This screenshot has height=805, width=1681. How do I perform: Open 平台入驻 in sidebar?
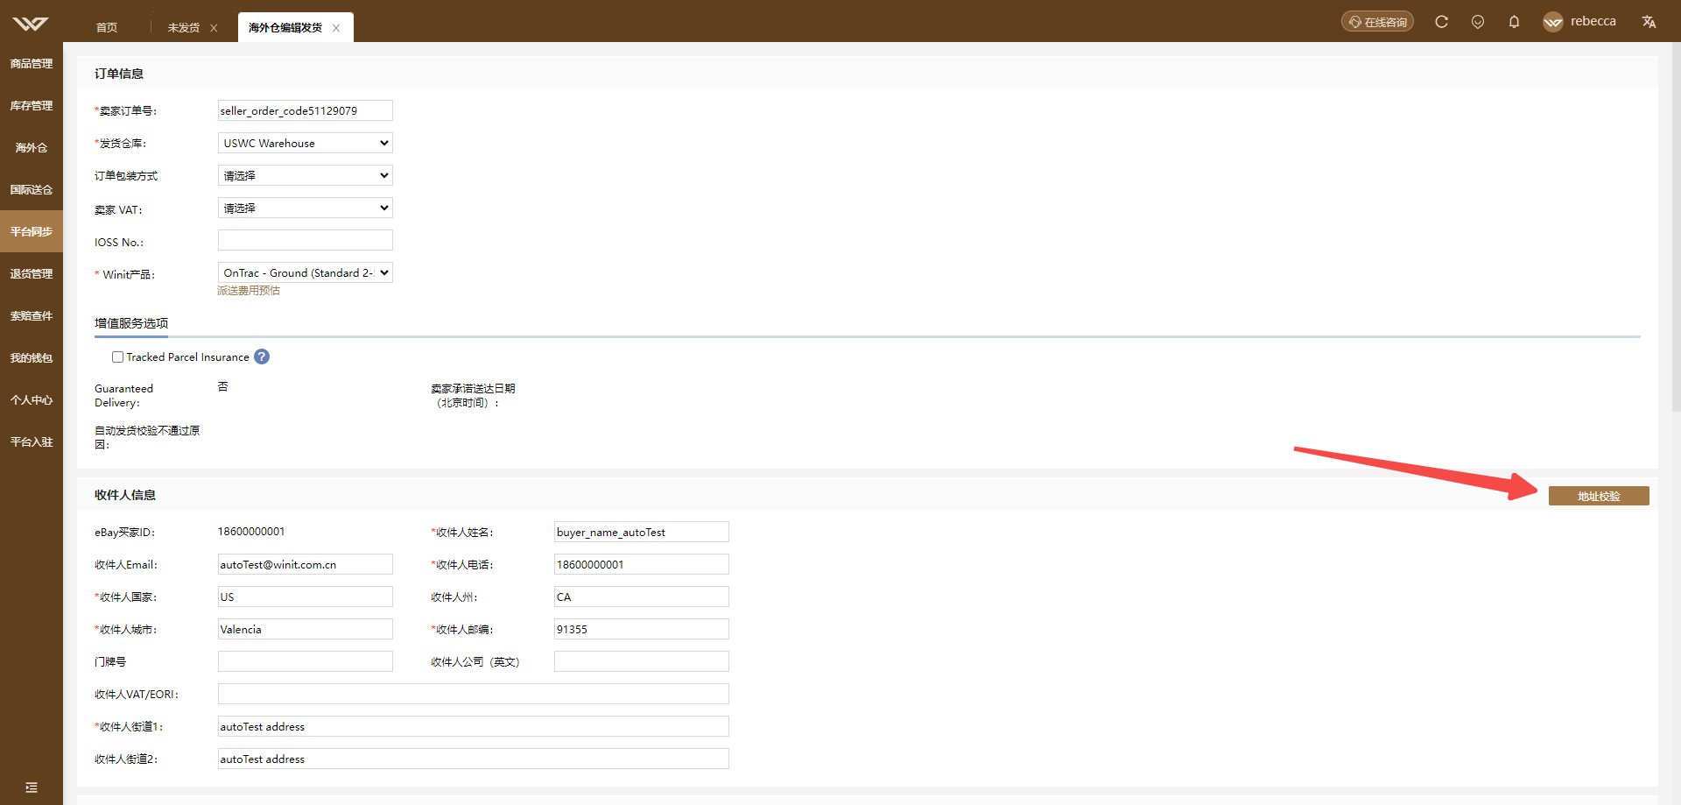(x=32, y=441)
